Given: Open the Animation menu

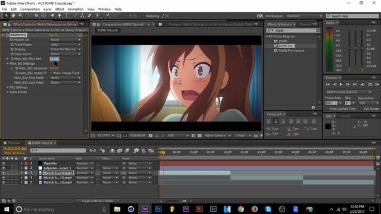Looking at the screenshot, I should click(x=76, y=10).
